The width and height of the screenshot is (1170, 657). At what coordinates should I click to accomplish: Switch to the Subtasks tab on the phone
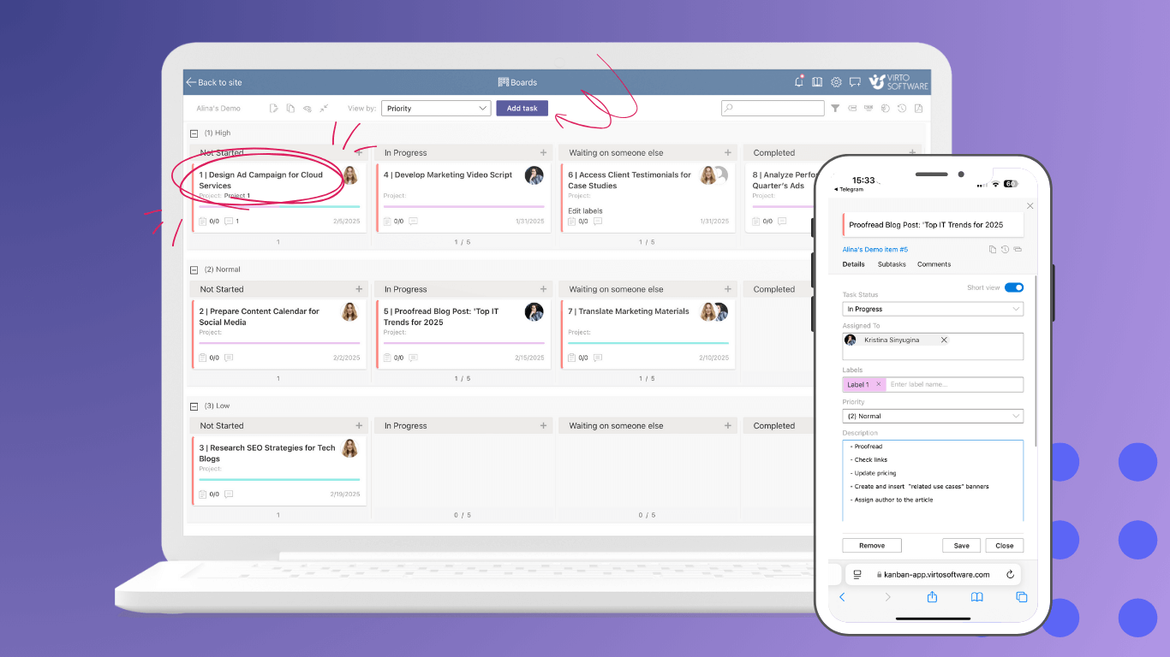click(891, 264)
